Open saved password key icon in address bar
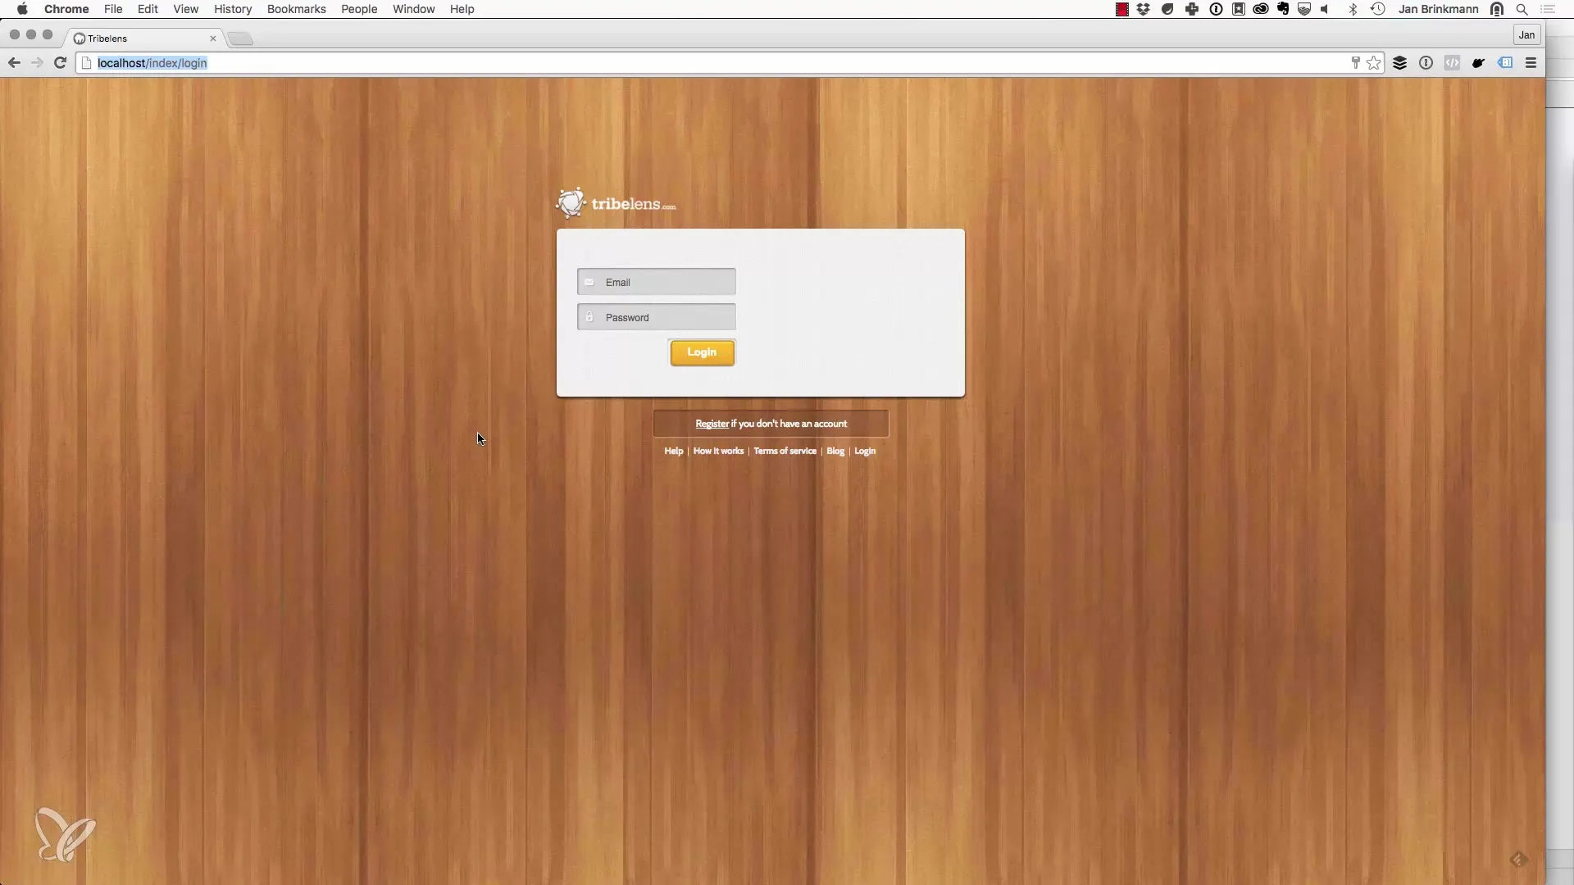The width and height of the screenshot is (1574, 885). [x=1355, y=63]
